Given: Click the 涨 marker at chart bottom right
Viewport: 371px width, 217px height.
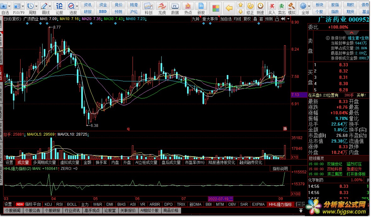Looking at the screenshot, I should click(285, 128).
